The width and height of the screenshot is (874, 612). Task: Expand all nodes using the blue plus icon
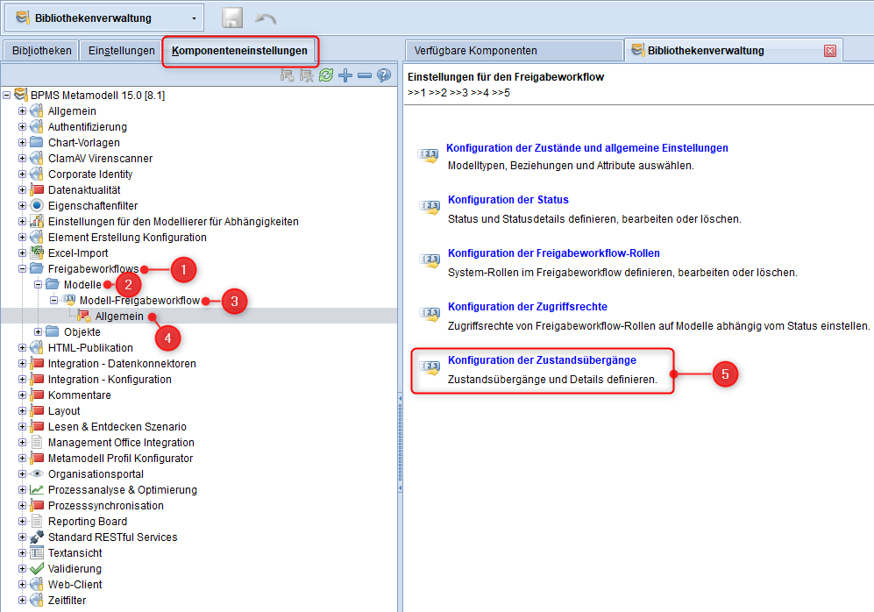tap(345, 75)
